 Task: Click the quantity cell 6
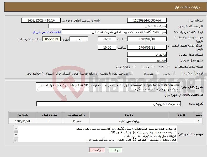point(49,121)
